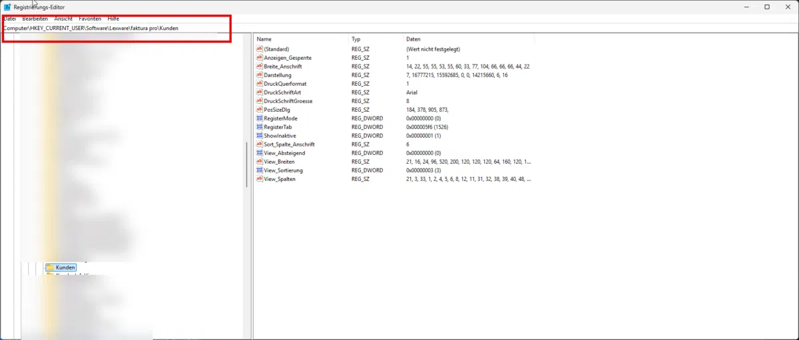Select the Sort_Spalte_Anschrift value name
The height and width of the screenshot is (340, 799).
click(290, 144)
